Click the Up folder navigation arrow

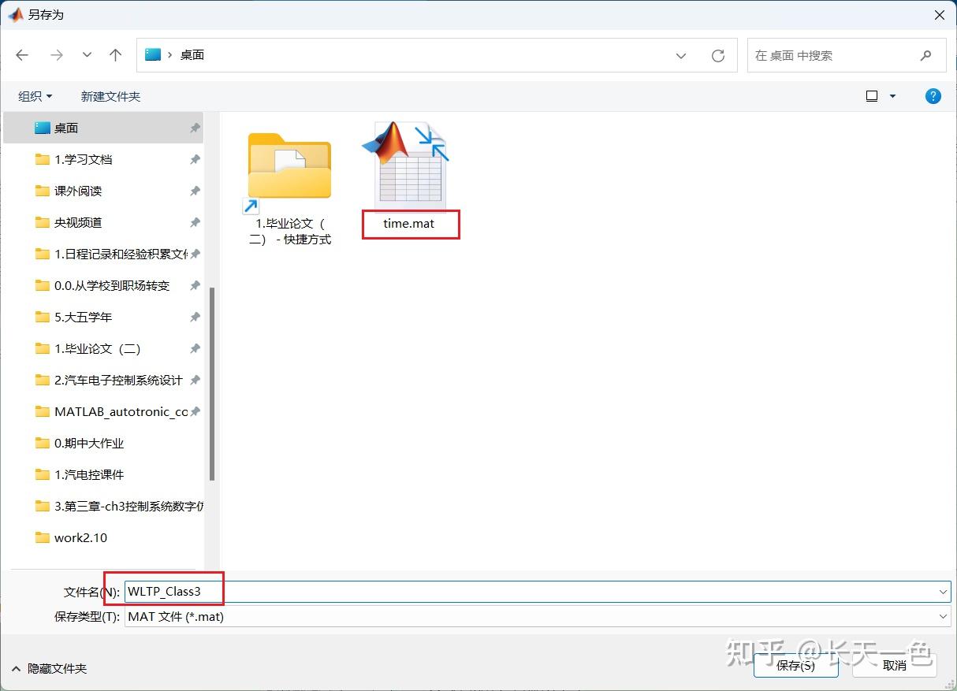tap(115, 55)
